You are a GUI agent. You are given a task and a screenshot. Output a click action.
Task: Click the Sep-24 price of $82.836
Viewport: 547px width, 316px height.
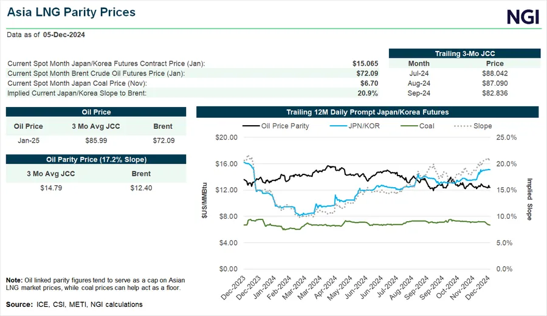495,93
